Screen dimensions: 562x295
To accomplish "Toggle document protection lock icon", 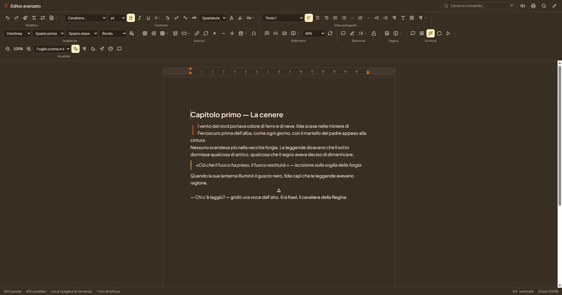I will [x=374, y=33].
